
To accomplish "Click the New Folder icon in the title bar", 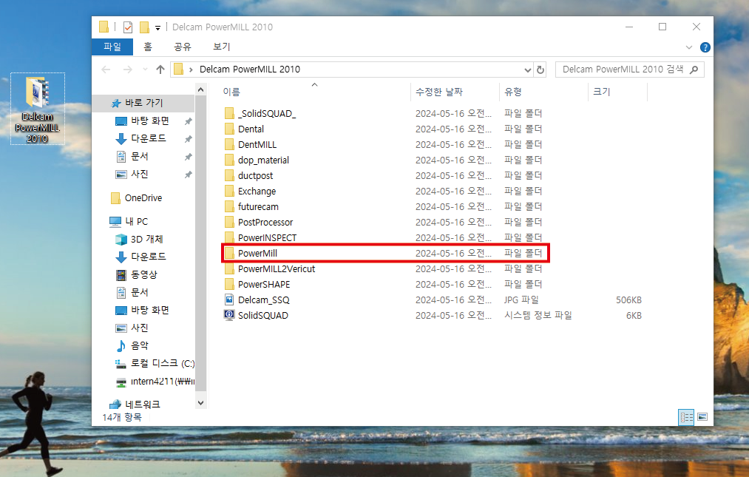I will click(144, 27).
